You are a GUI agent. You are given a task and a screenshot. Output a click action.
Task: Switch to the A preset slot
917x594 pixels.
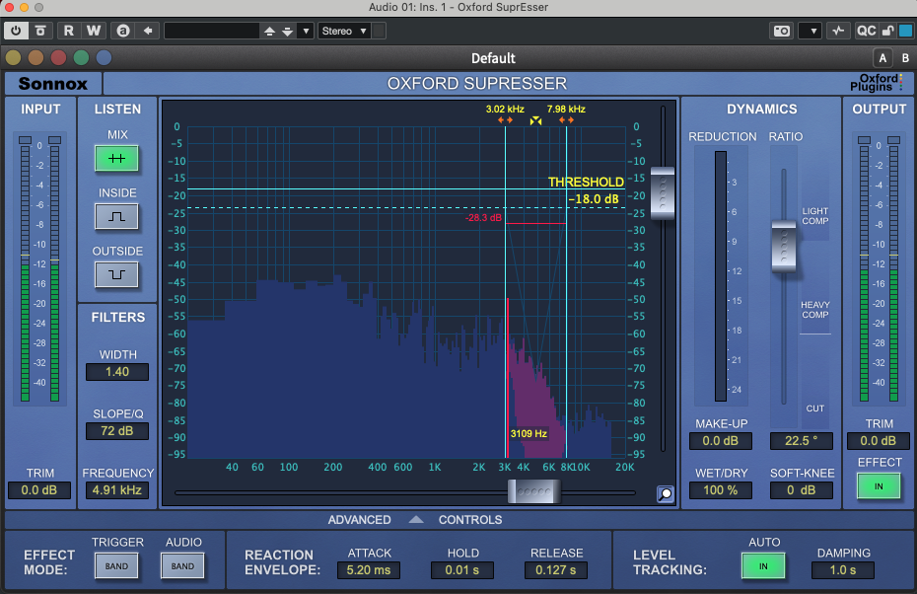click(882, 57)
